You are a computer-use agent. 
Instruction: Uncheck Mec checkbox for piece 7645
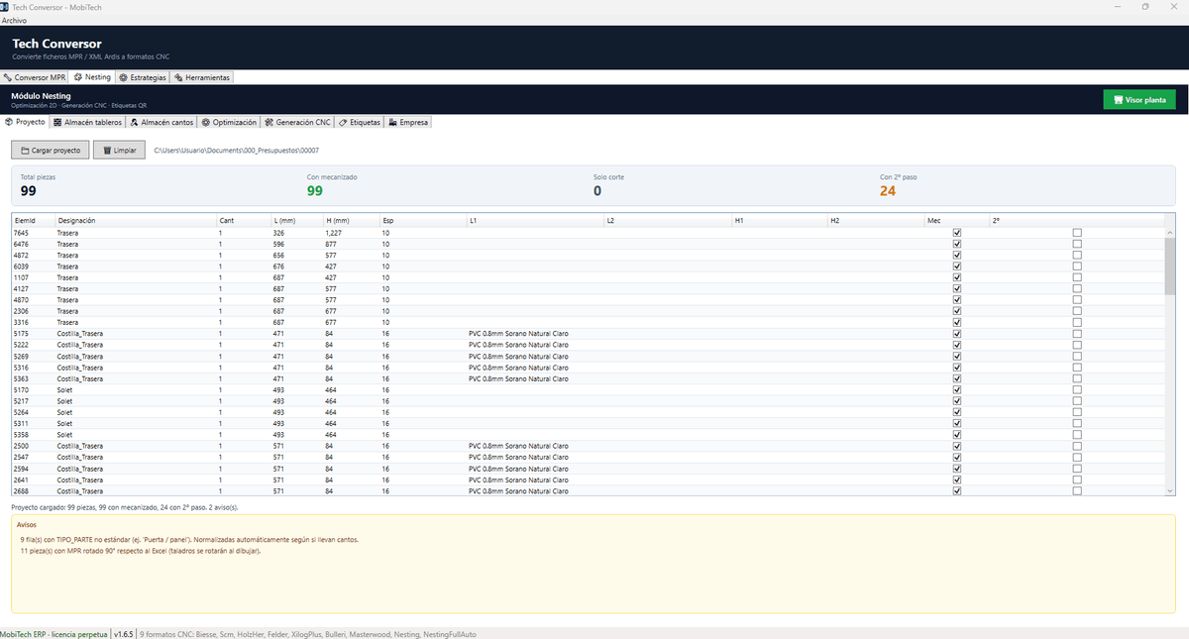point(957,233)
